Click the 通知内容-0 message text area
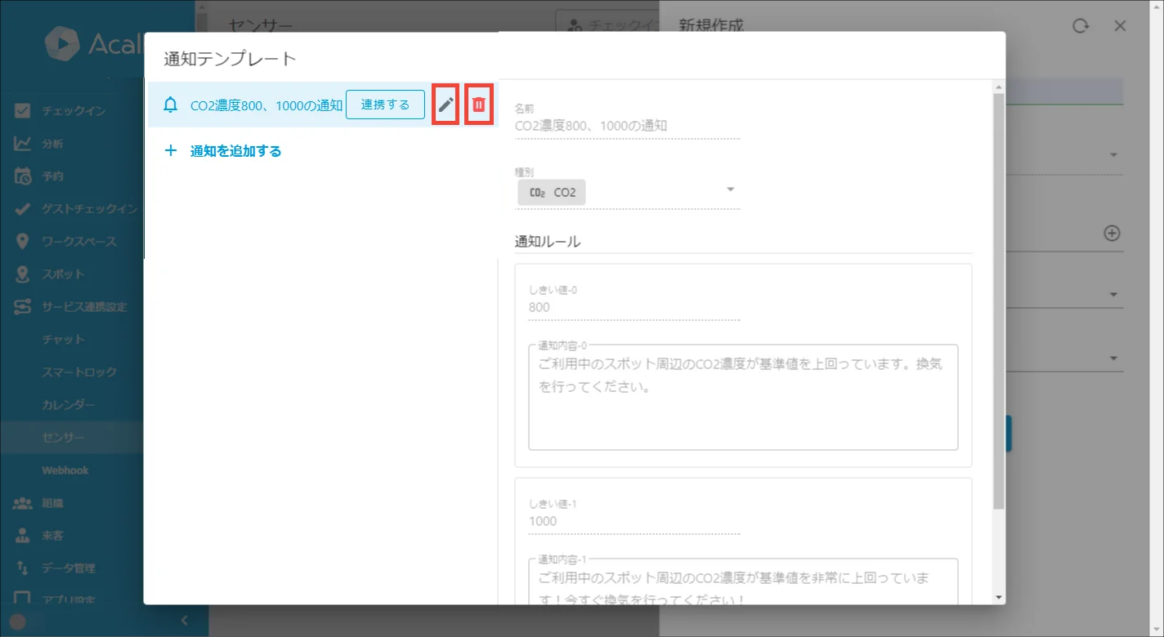 click(743, 398)
